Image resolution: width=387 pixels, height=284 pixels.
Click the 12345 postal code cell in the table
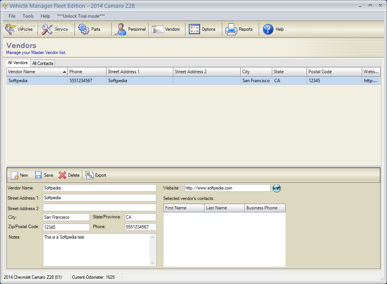pos(334,81)
